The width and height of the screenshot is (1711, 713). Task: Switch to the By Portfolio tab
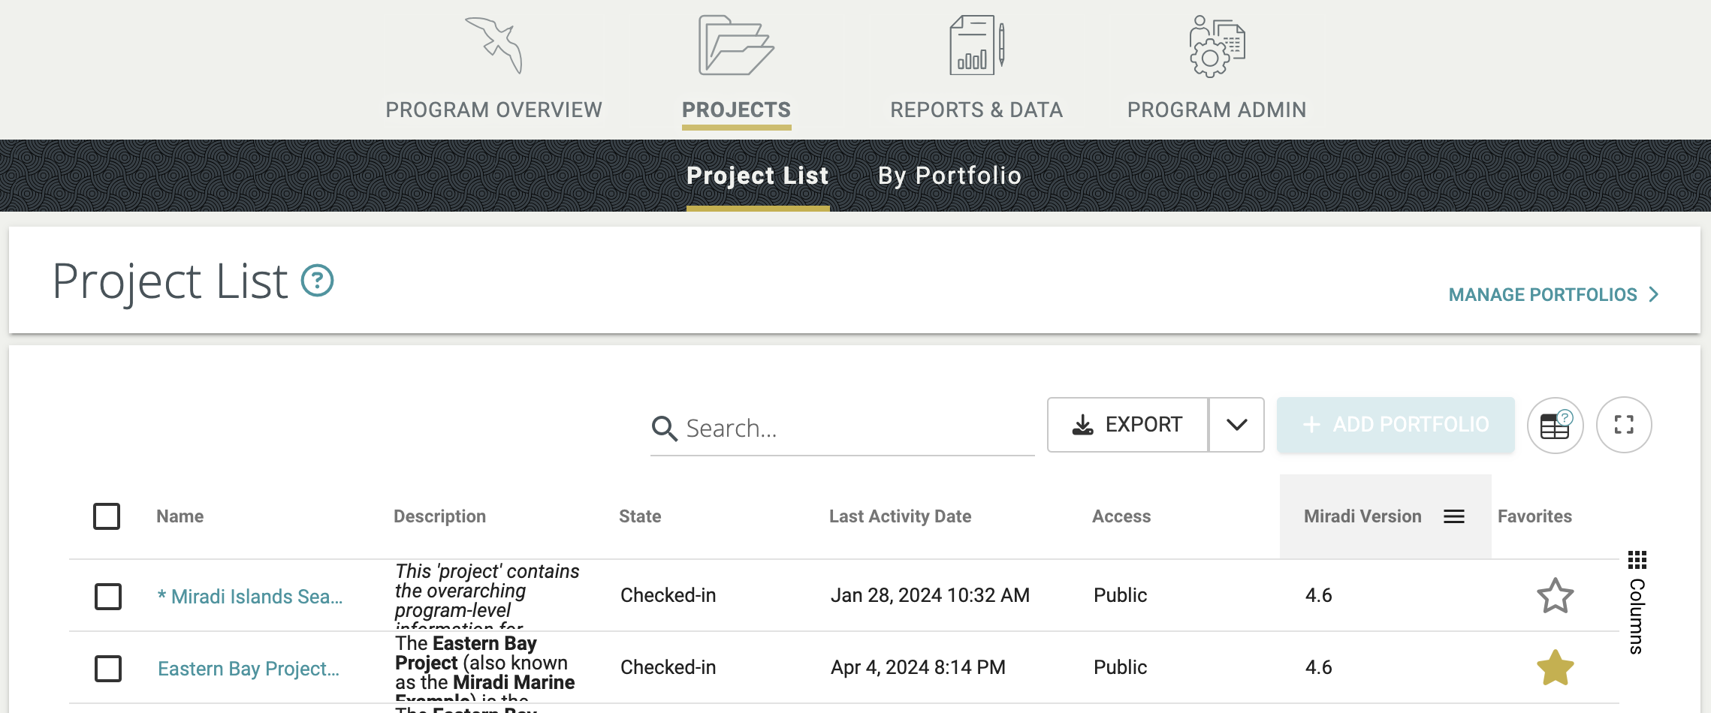949,176
